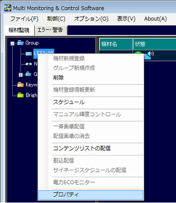Choose グループ新規作成 from context menu
176x203 pixels.
pyautogui.click(x=91, y=68)
